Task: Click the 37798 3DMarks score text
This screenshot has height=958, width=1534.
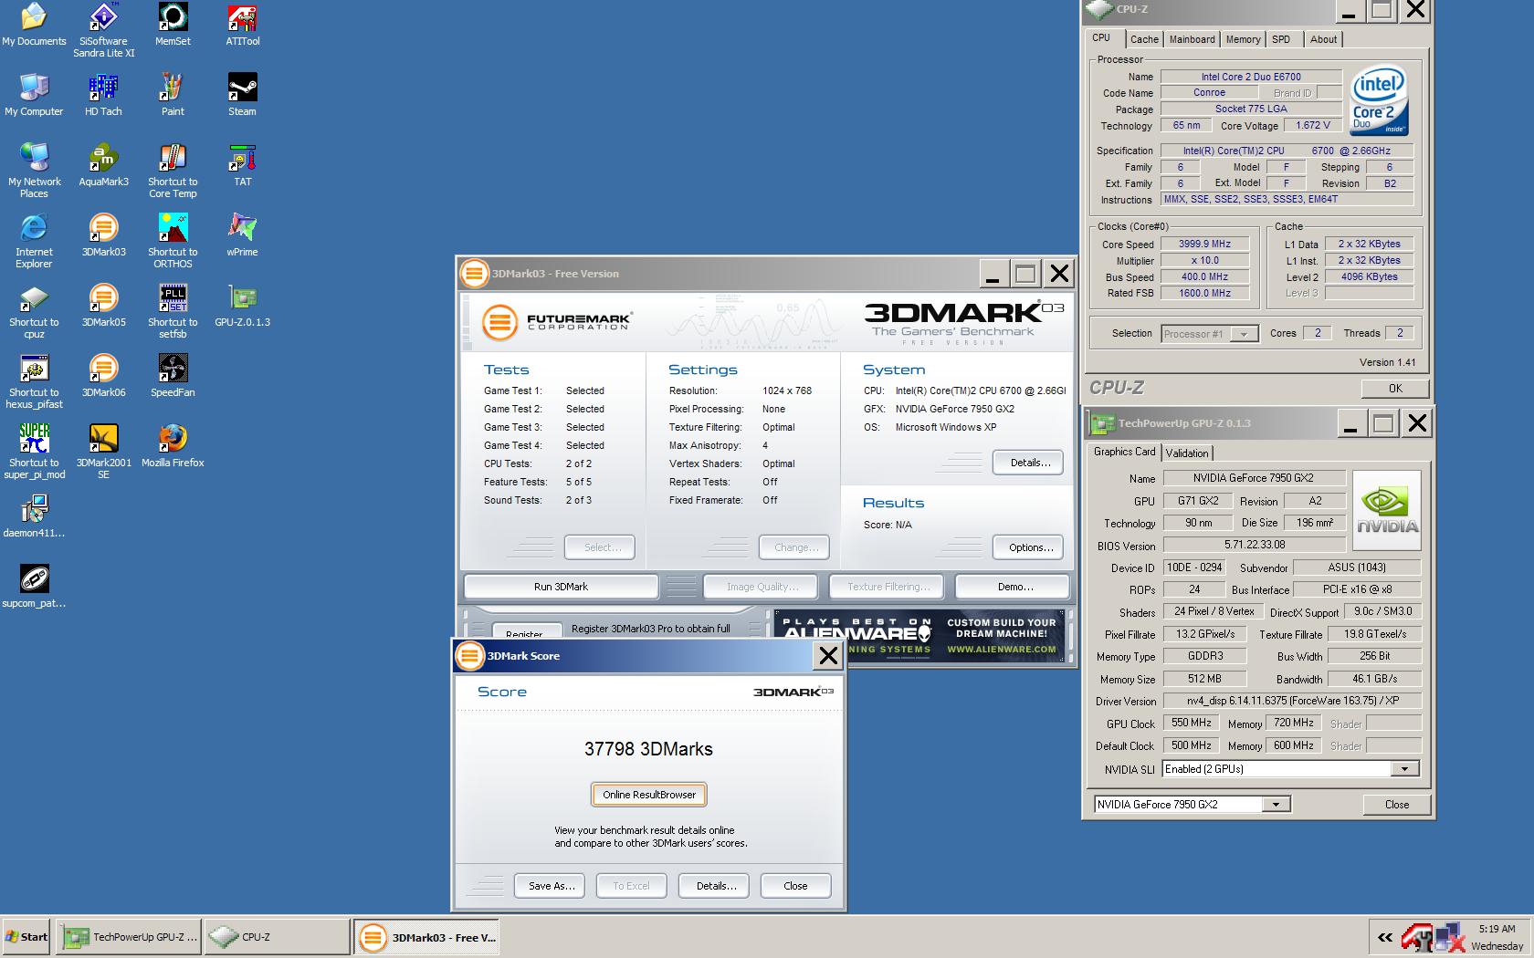Action: 648,749
